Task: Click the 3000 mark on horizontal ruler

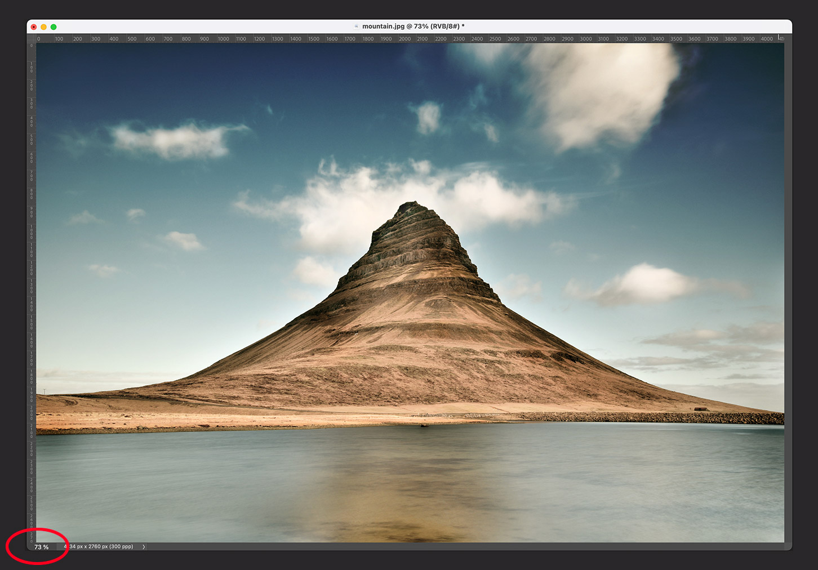Action: pos(585,39)
